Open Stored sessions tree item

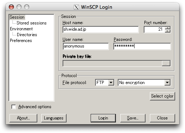(x=31, y=23)
